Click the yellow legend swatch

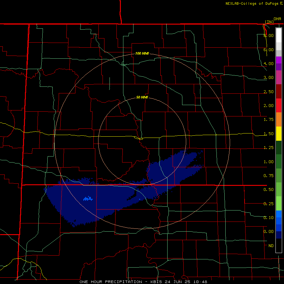click(x=279, y=133)
